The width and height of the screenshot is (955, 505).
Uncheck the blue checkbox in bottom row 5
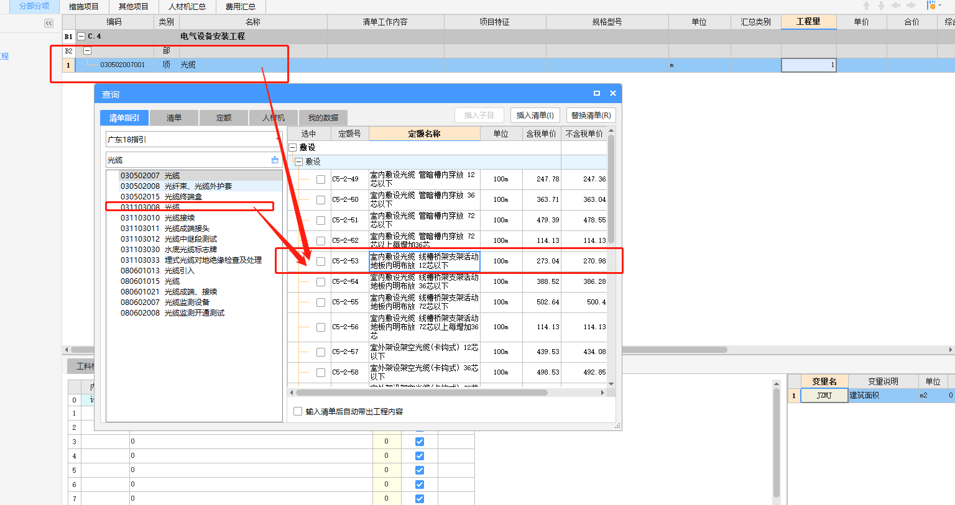420,470
